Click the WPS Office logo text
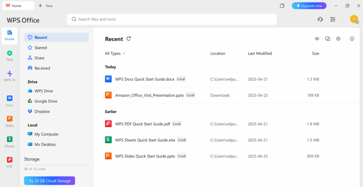The height and width of the screenshot is (187, 363). 23,20
